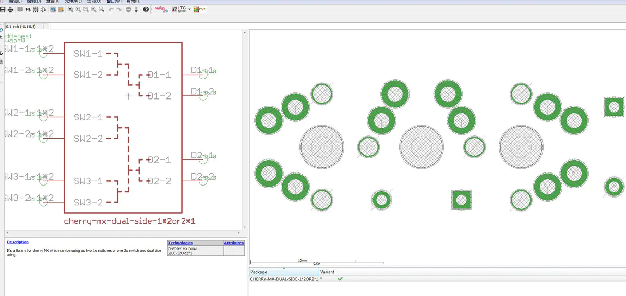This screenshot has height=296, width=626.
Task: Click the Go traffic-light icon
Action: pos(136,9)
